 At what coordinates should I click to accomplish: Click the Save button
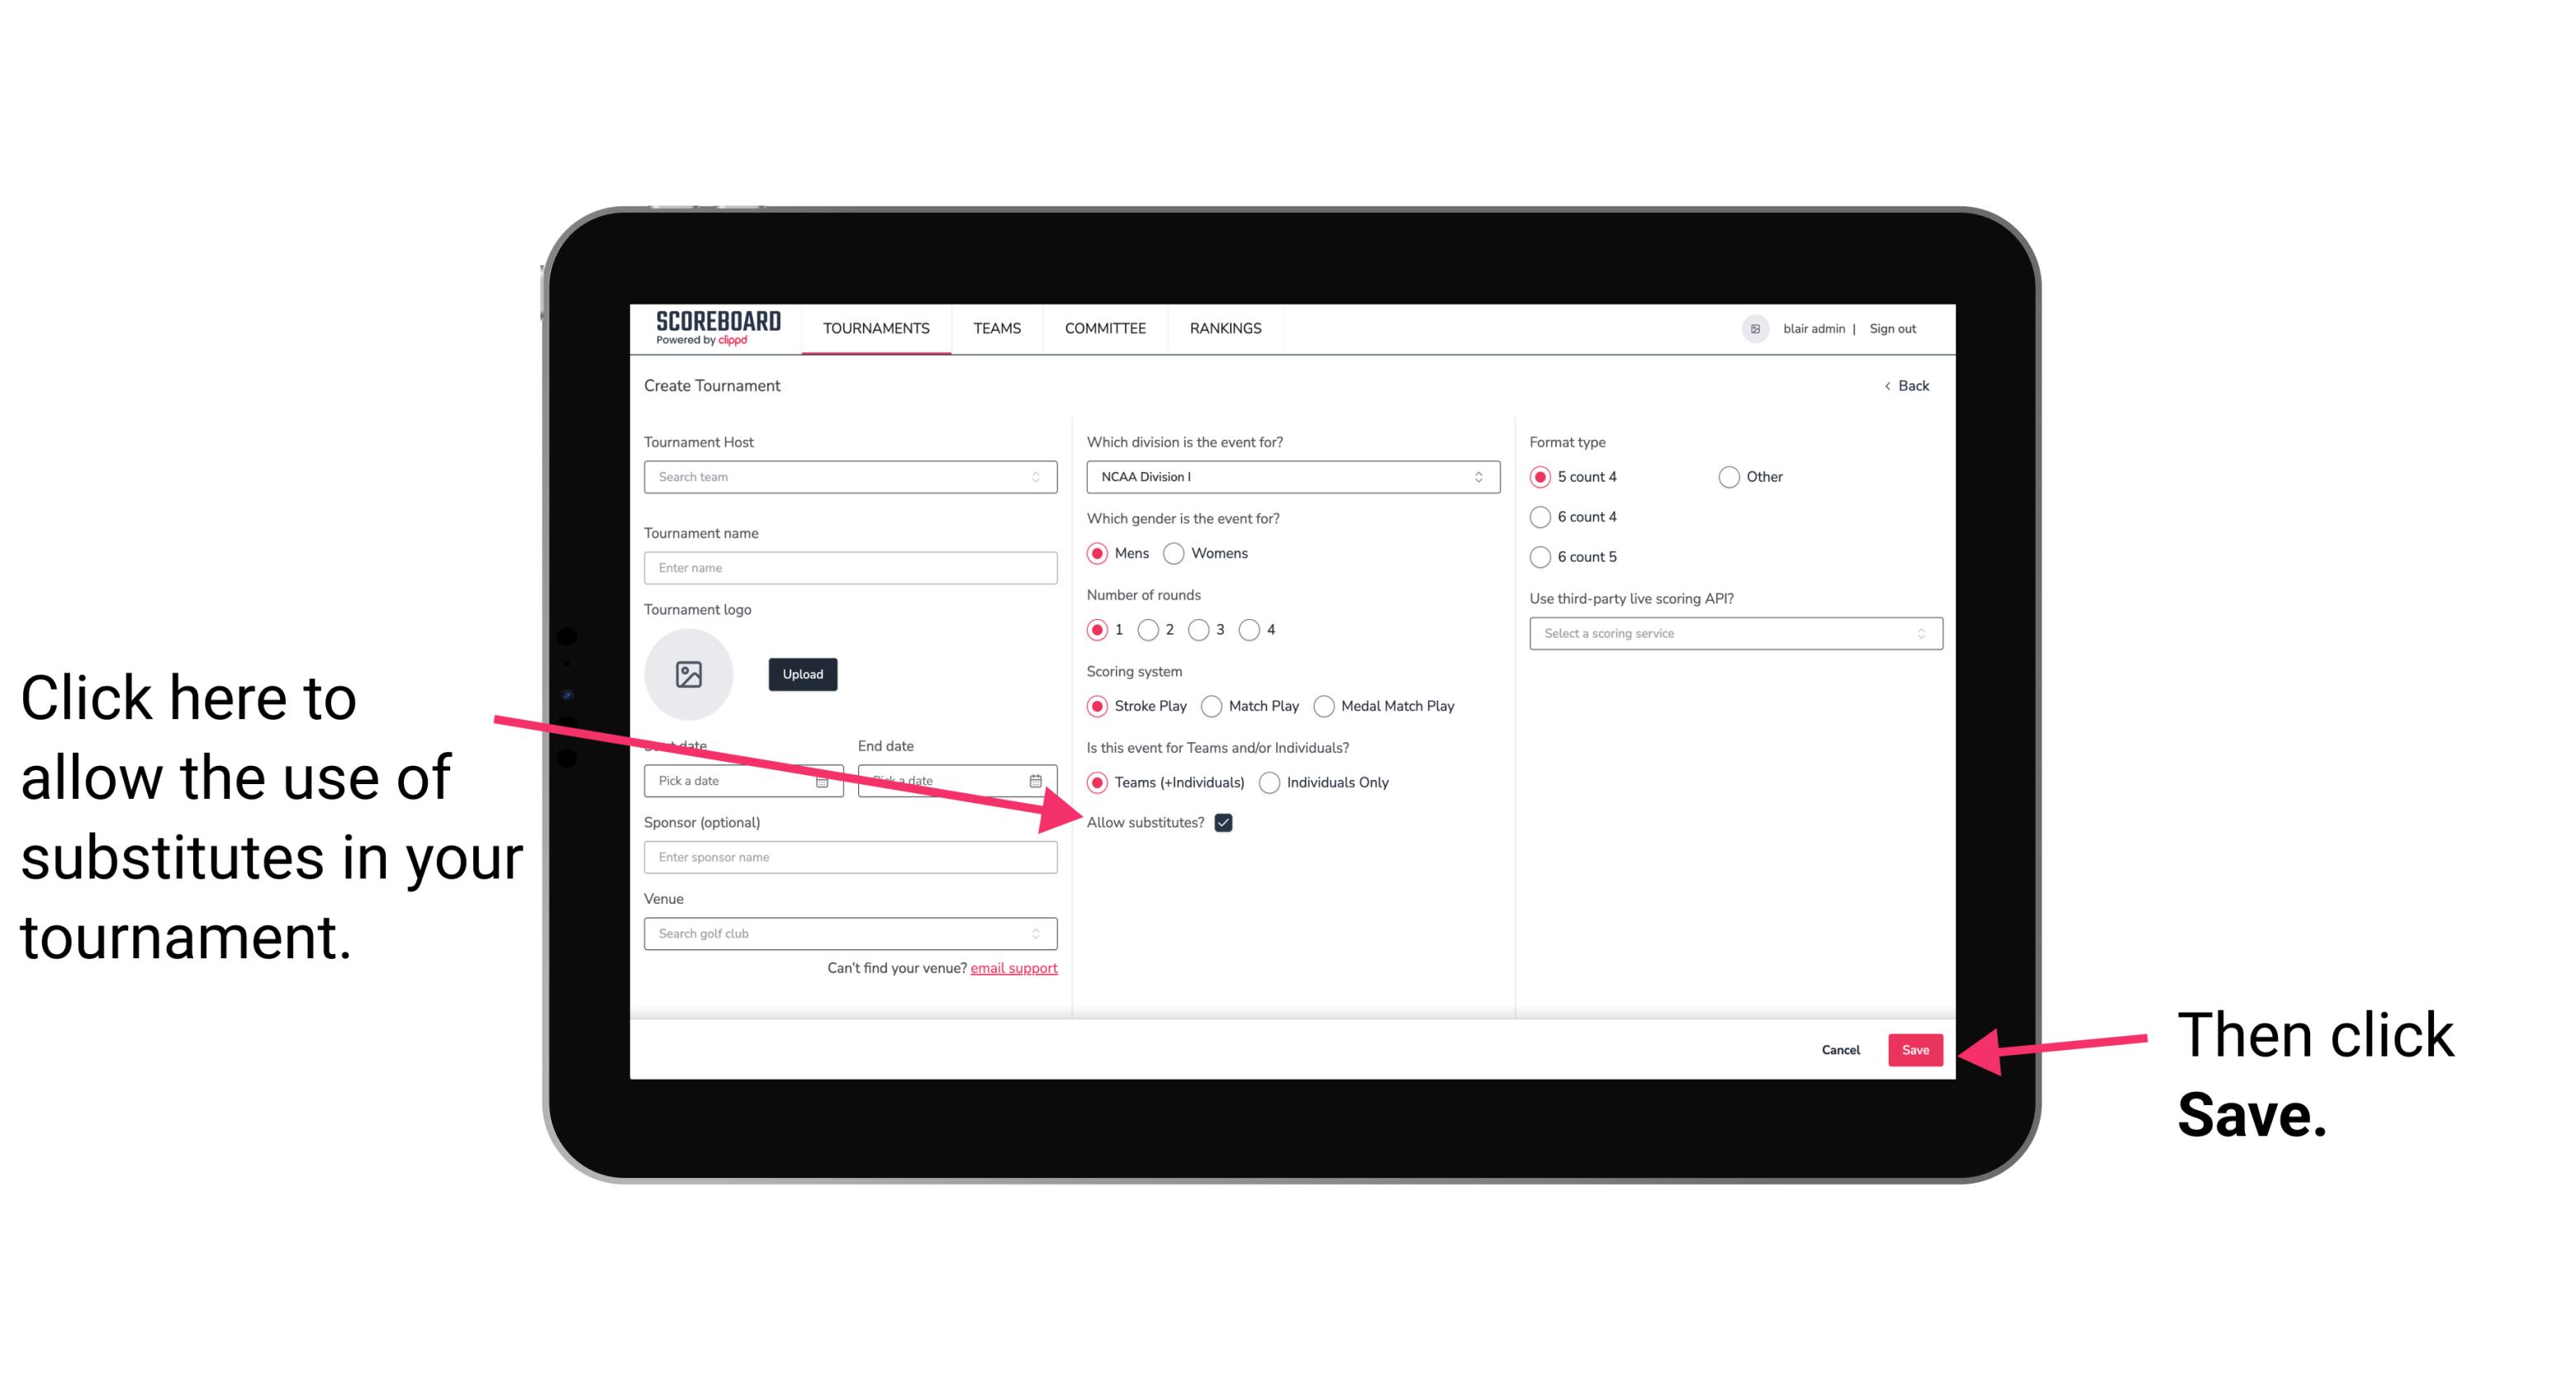point(1916,1047)
